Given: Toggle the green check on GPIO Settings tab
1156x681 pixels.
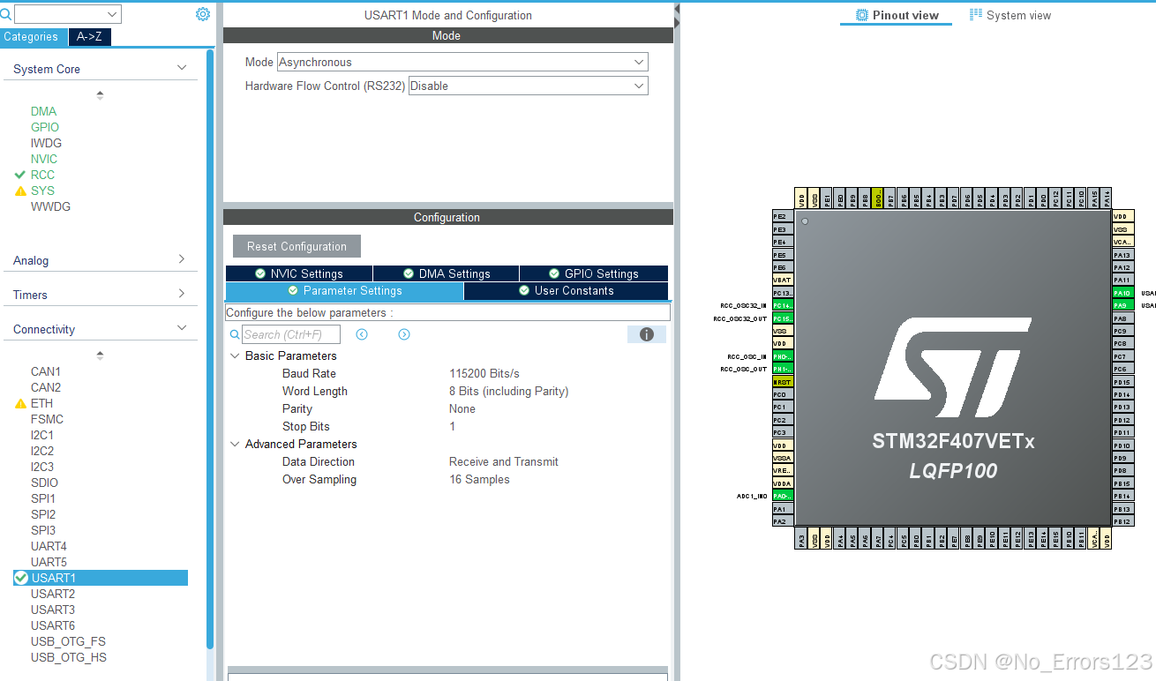Looking at the screenshot, I should tap(554, 273).
